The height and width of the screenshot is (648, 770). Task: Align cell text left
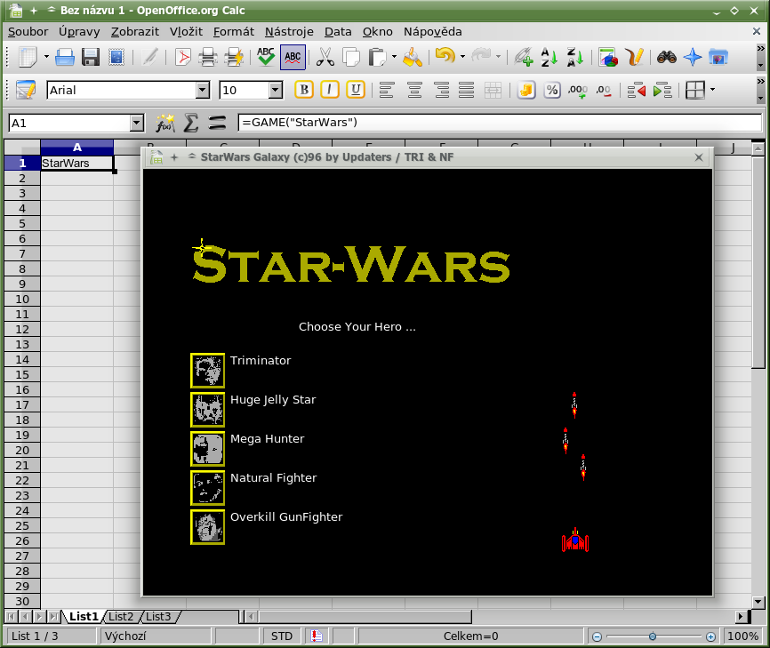(387, 91)
